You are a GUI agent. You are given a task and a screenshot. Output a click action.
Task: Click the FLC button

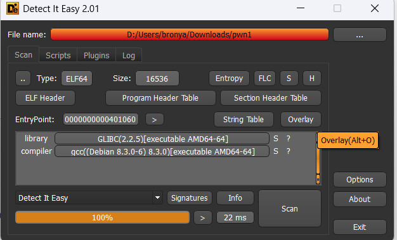coord(264,79)
